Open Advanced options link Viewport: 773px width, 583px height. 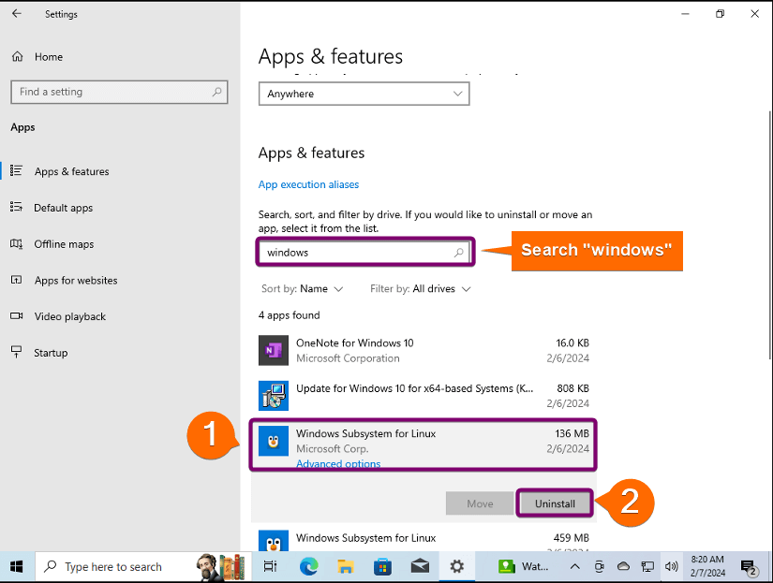[x=338, y=463]
